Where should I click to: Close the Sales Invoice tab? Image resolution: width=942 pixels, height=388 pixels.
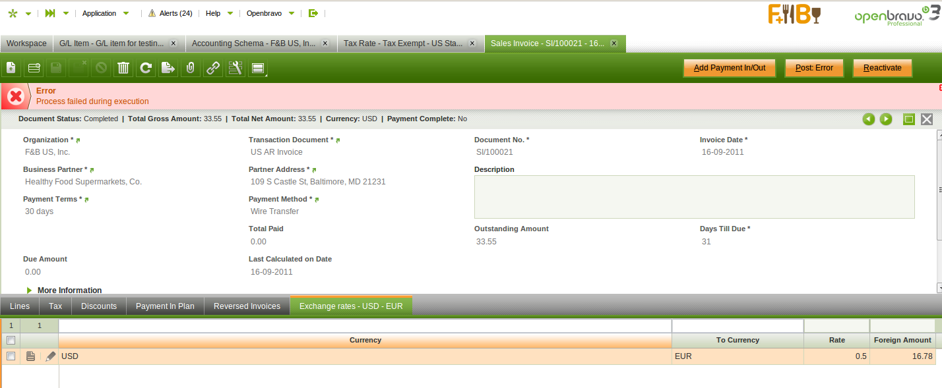coord(614,43)
